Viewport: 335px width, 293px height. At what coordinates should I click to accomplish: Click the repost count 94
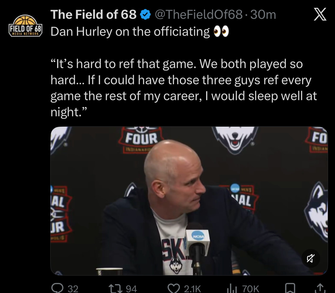(x=131, y=289)
